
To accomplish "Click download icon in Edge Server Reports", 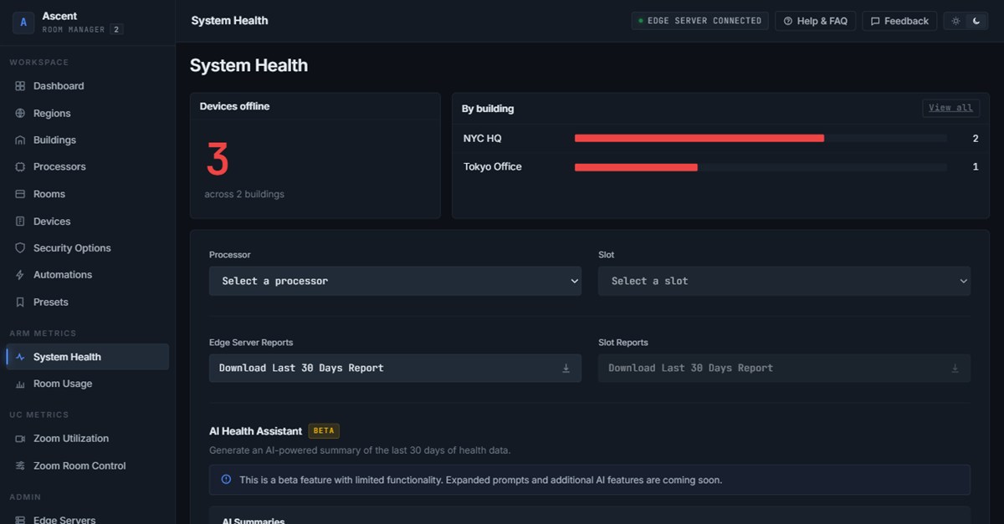I will click(x=566, y=369).
